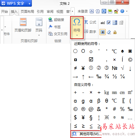Screen dimensions: 135x138
Task: Insert the right arrow → symbol
Action: click(x=75, y=77)
